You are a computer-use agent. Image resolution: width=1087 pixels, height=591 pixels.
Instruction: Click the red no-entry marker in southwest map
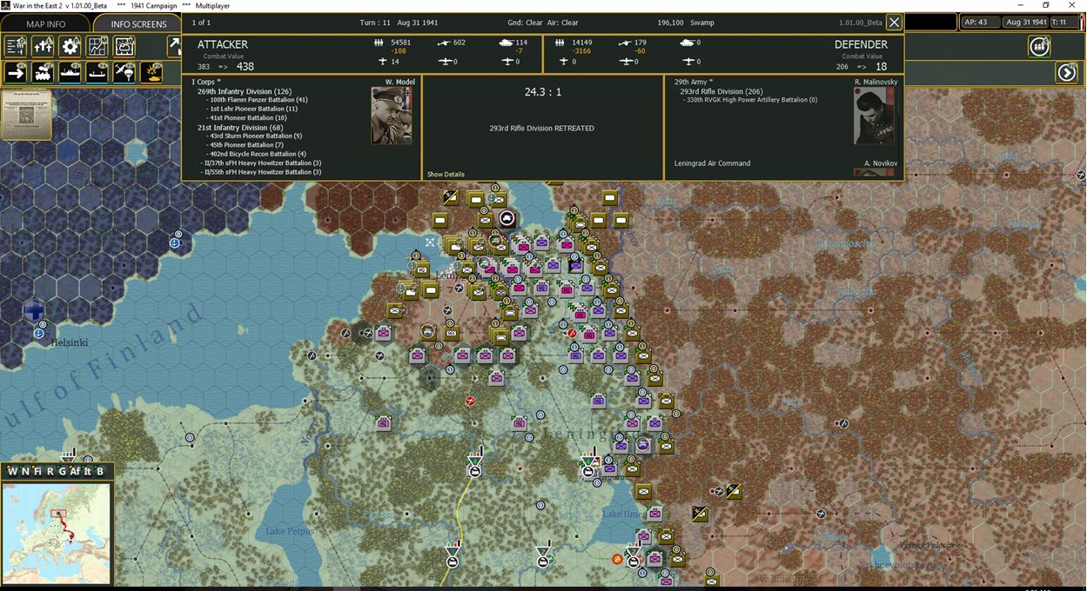pyautogui.click(x=470, y=401)
